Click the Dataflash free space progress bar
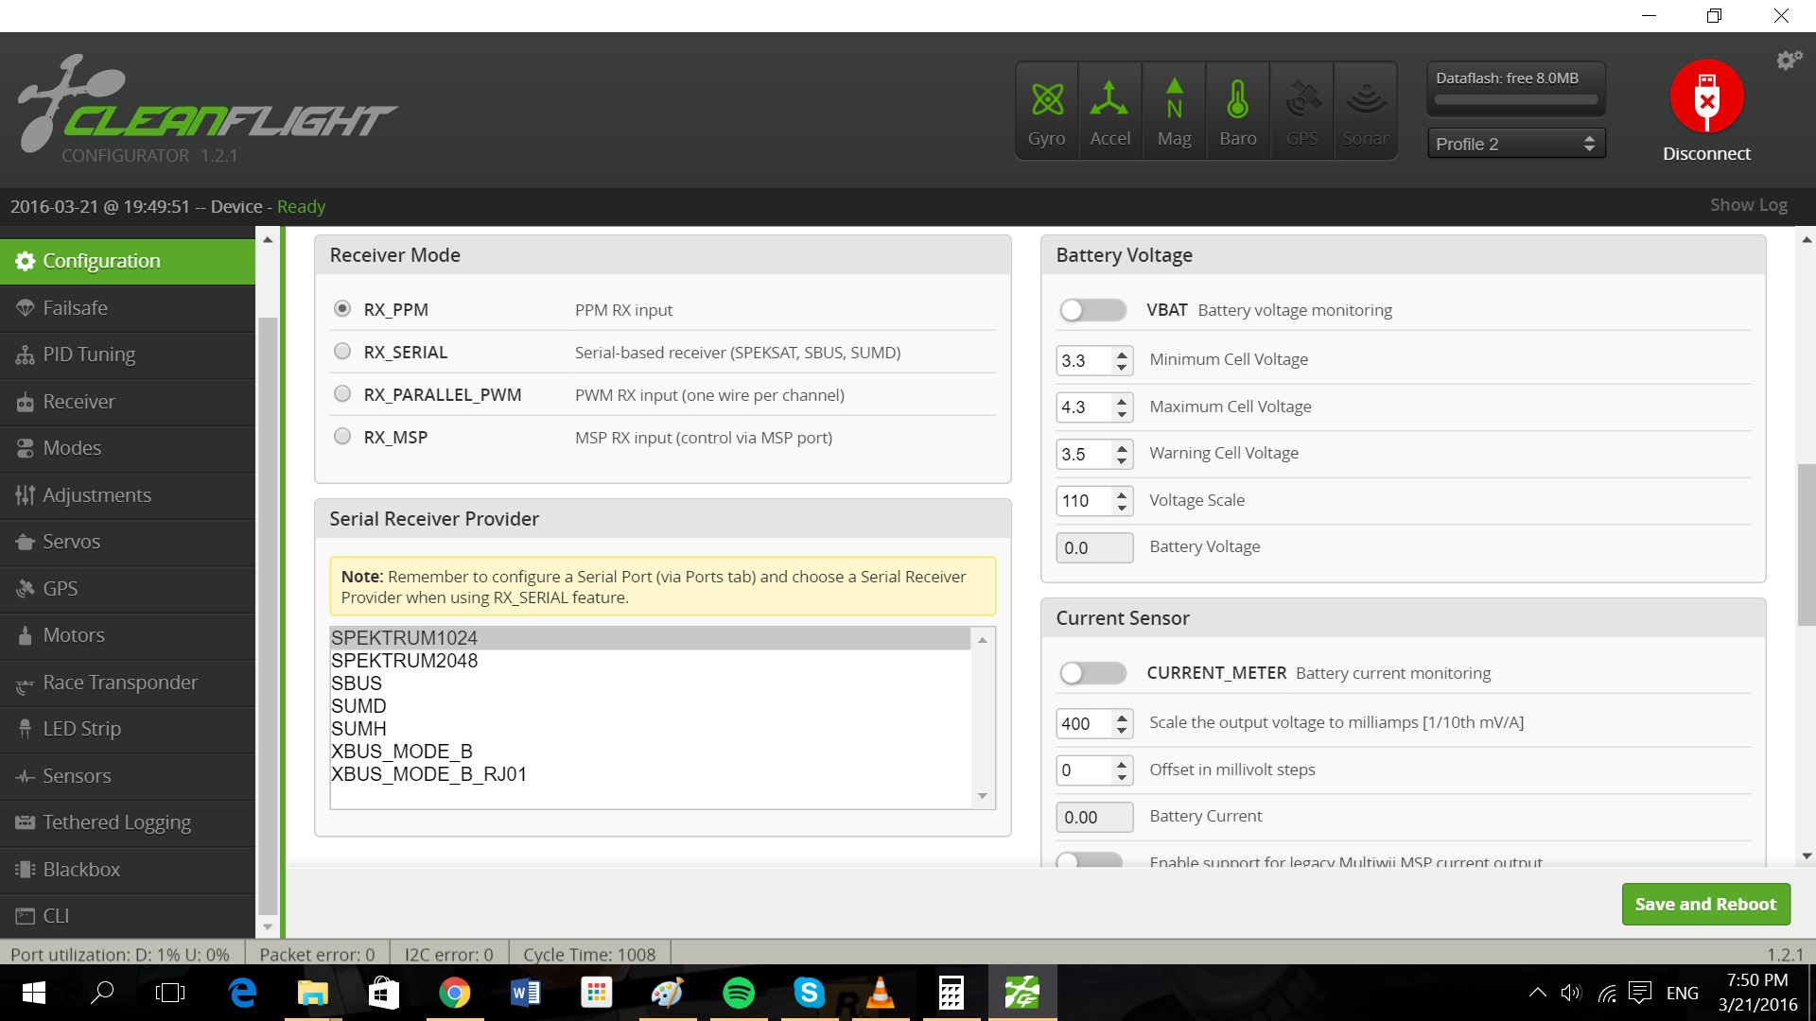 click(x=1515, y=99)
